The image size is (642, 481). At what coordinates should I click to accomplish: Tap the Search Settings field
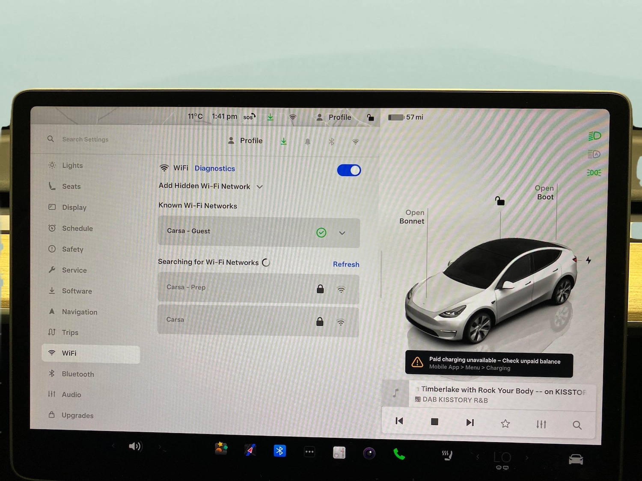(85, 139)
